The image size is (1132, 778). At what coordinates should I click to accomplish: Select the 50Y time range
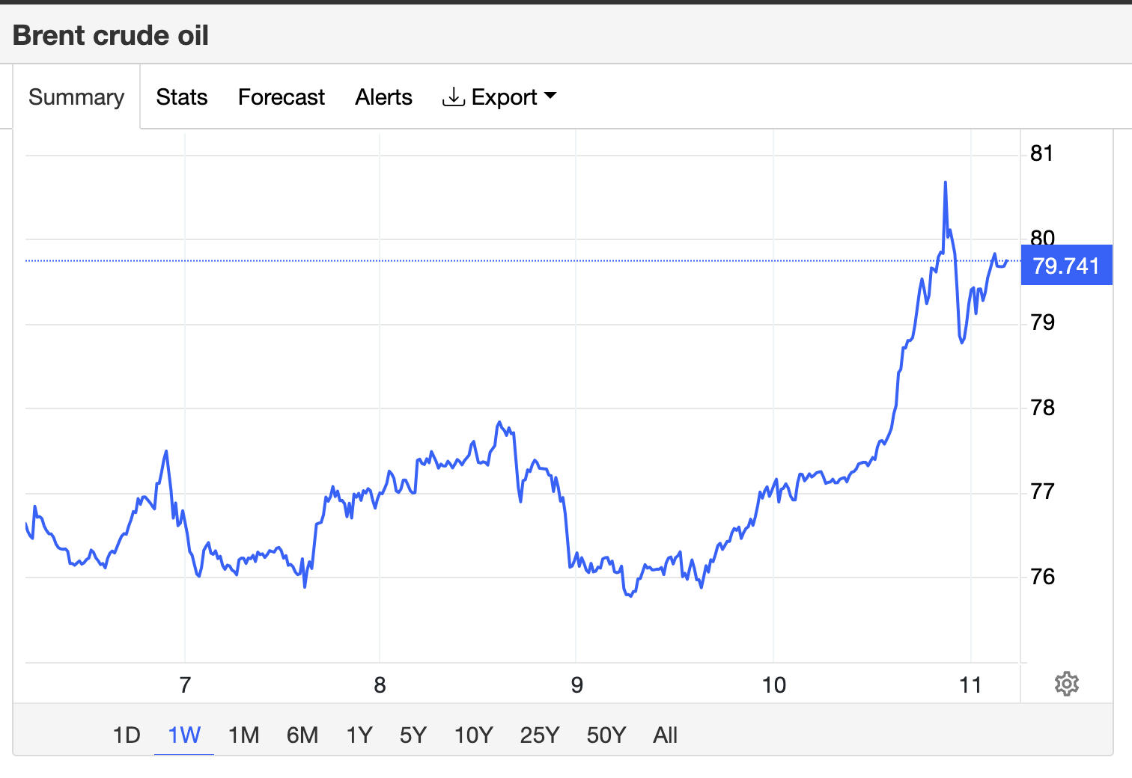point(606,735)
